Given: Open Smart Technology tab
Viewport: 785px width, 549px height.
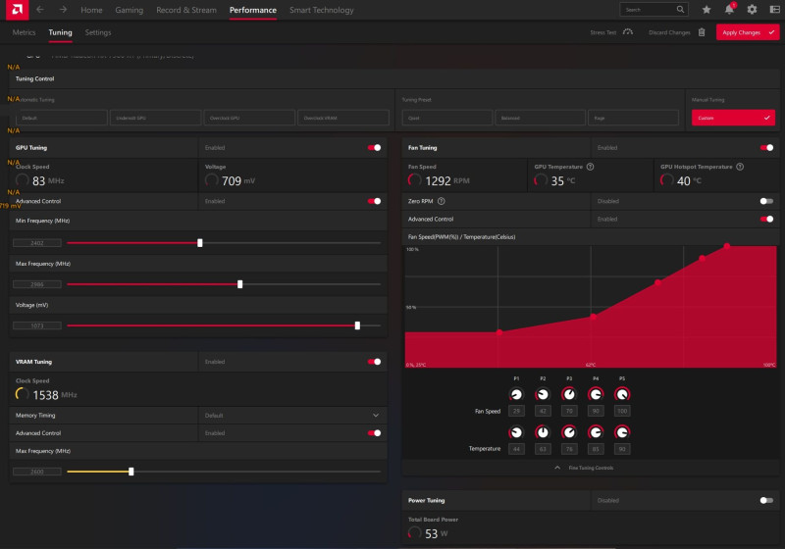Looking at the screenshot, I should click(x=322, y=10).
